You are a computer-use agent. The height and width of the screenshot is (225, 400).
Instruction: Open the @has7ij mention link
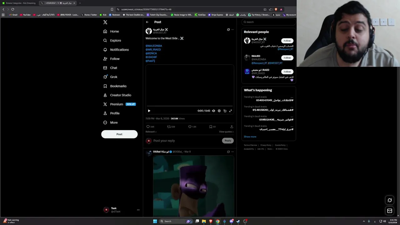click(150, 61)
